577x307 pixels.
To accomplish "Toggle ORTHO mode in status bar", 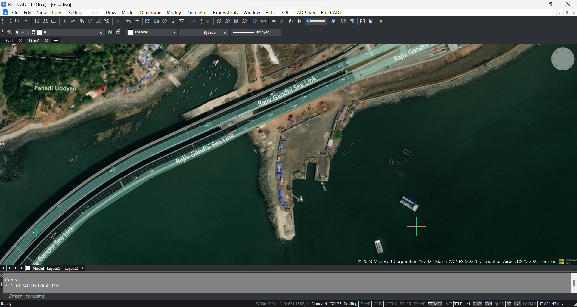I will 391,304.
